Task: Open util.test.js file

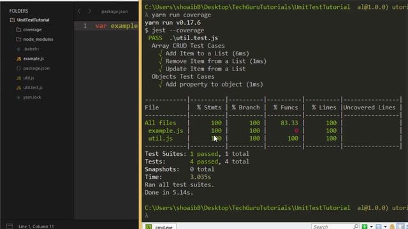Action: point(33,88)
